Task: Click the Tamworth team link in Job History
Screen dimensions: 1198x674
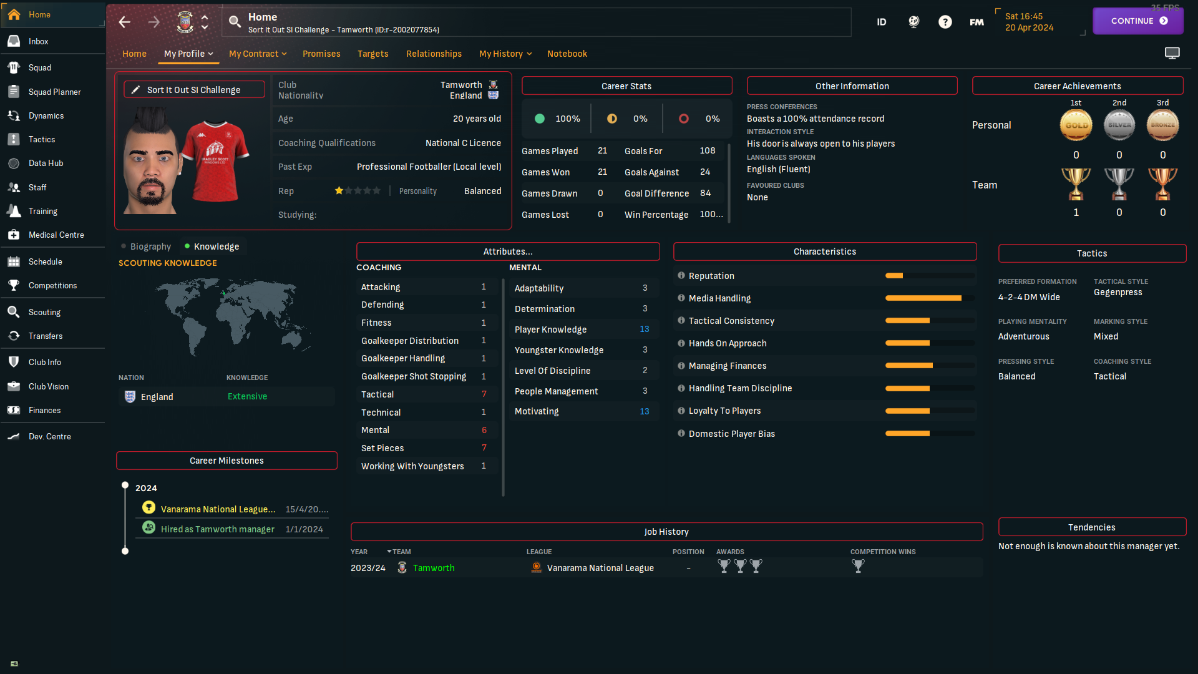Action: [434, 568]
